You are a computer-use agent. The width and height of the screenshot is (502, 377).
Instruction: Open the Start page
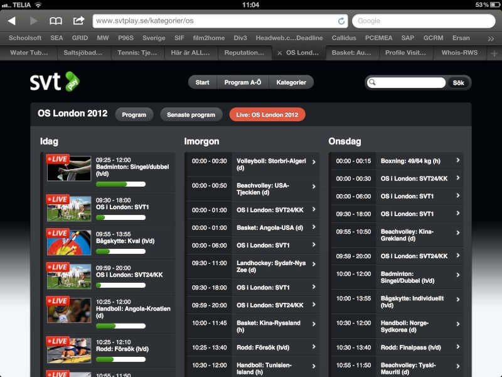click(202, 82)
